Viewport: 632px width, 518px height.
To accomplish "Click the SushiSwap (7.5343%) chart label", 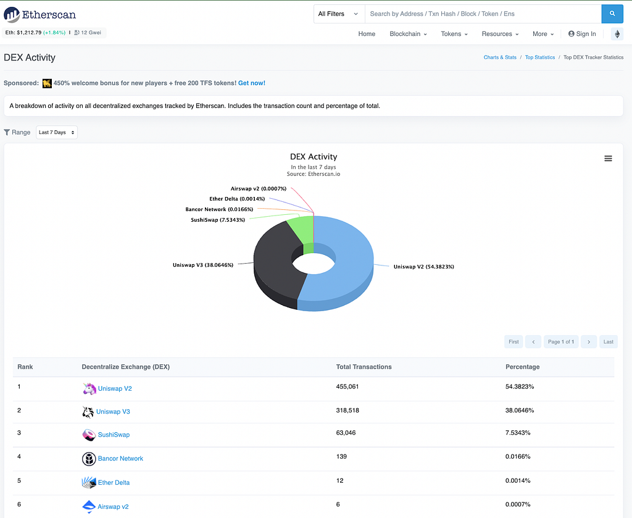I will [x=218, y=220].
